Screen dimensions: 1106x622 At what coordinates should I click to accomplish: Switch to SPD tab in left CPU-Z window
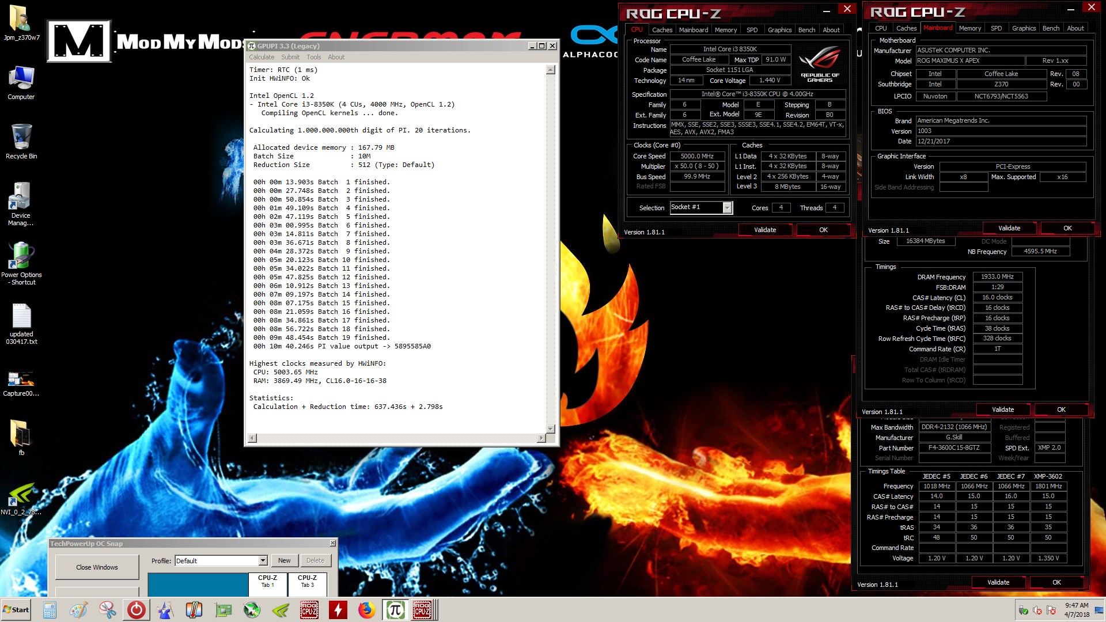click(x=752, y=30)
